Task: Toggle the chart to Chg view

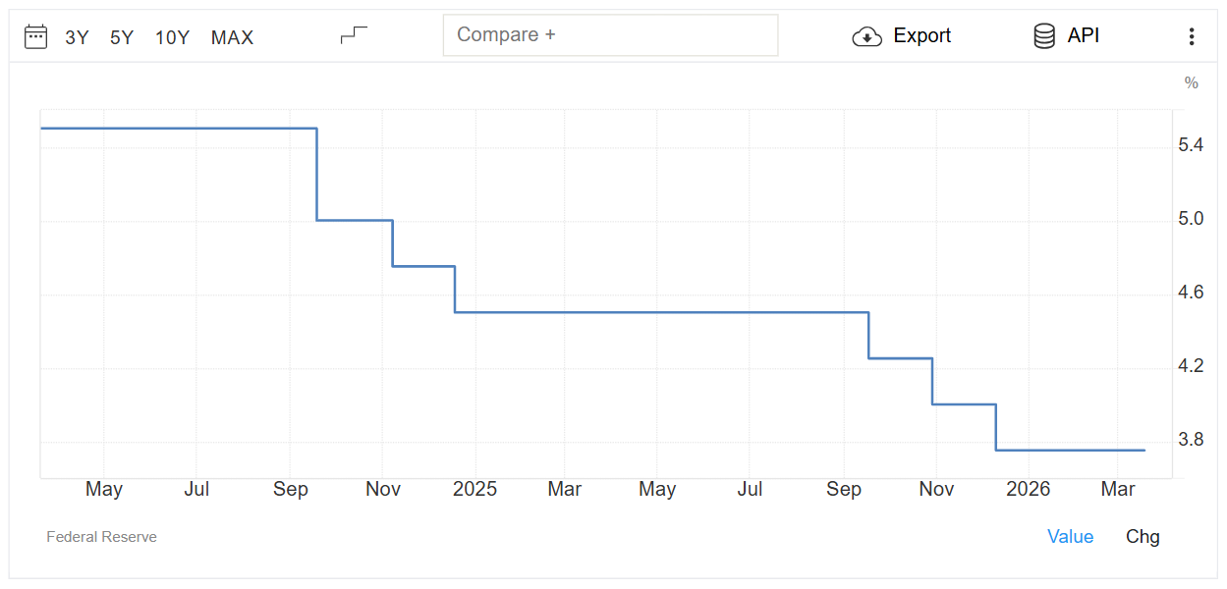Action: 1143,536
